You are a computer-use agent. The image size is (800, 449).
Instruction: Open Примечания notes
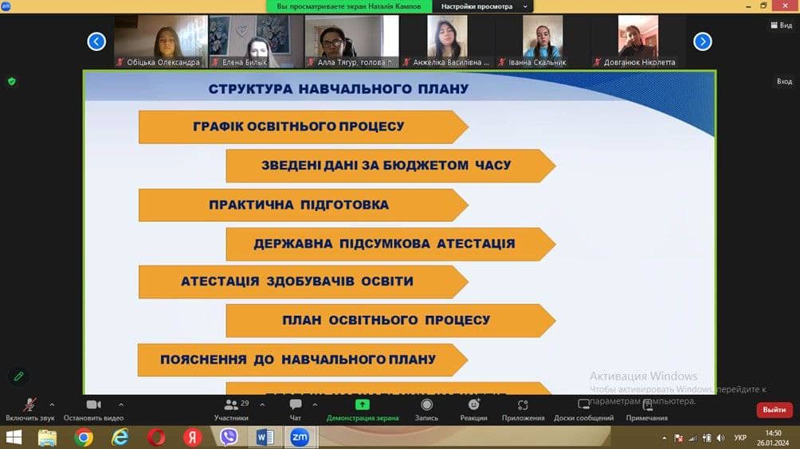click(x=646, y=409)
